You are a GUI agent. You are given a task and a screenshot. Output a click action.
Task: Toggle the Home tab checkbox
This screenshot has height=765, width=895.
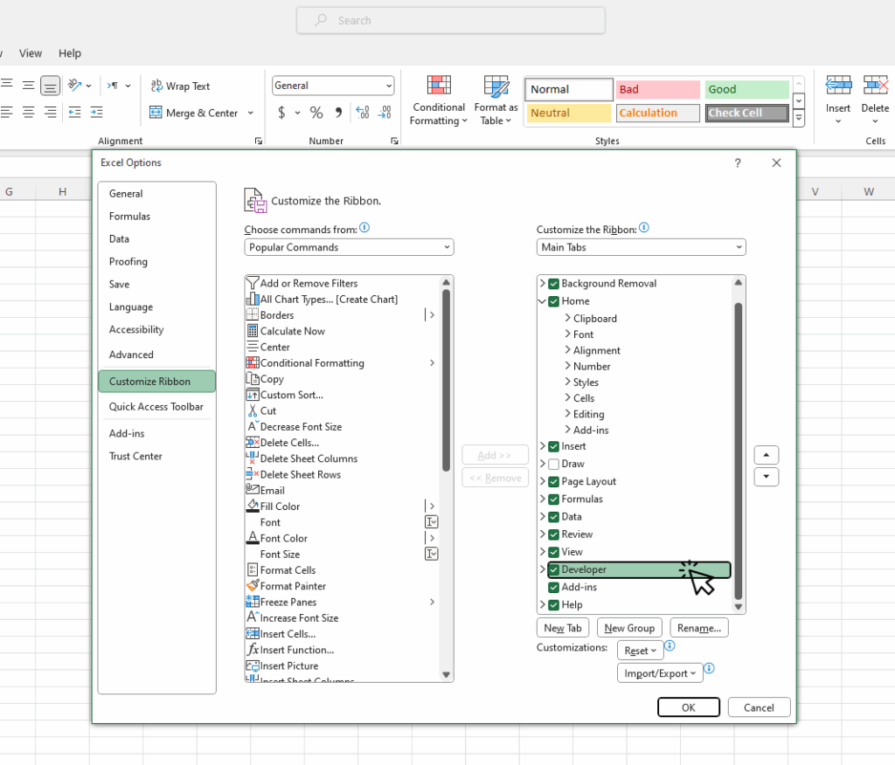(x=553, y=301)
